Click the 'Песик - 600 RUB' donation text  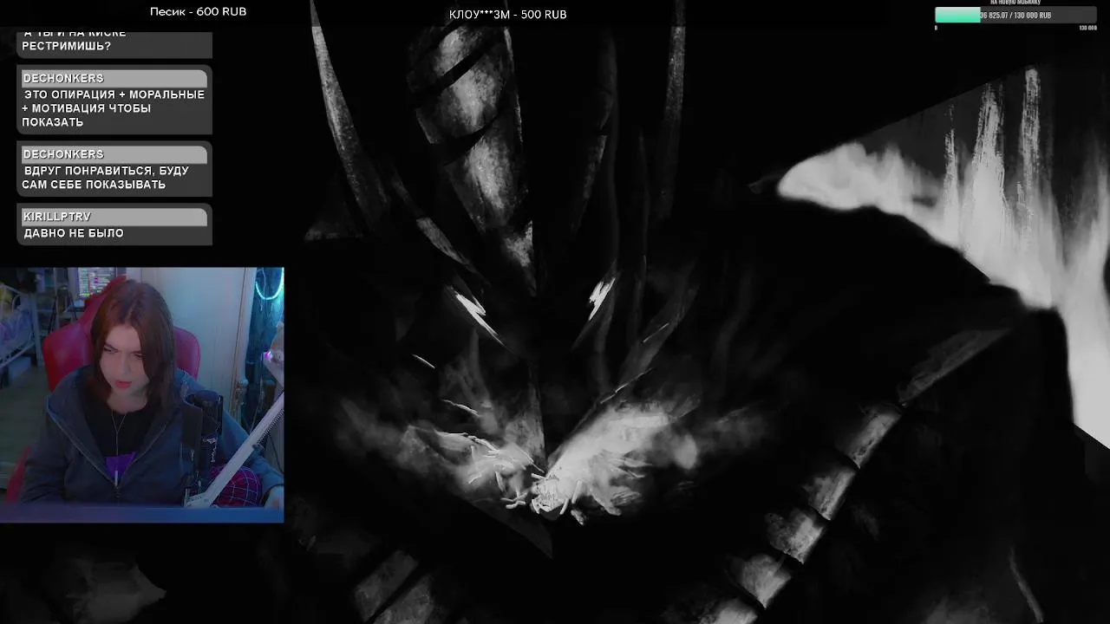click(x=198, y=11)
